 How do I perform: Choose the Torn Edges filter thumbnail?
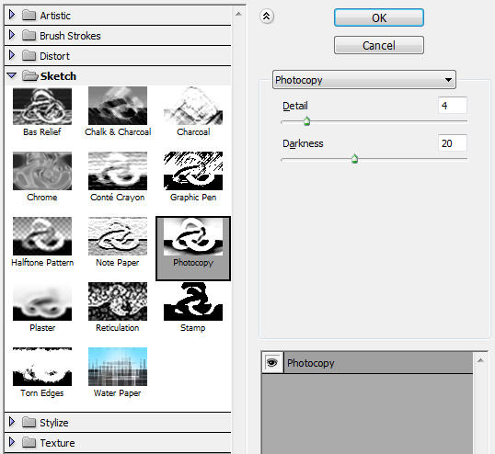pyautogui.click(x=42, y=367)
